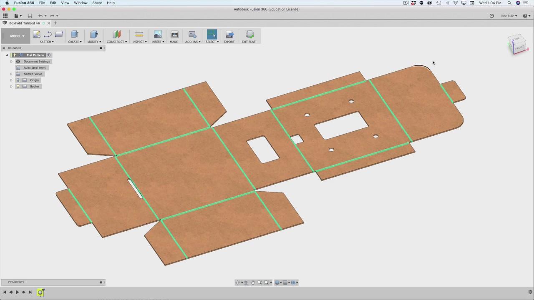Click the Export DXF icon

(229, 34)
